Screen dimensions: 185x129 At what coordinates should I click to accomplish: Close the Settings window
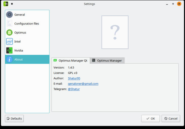[x=179, y=4]
